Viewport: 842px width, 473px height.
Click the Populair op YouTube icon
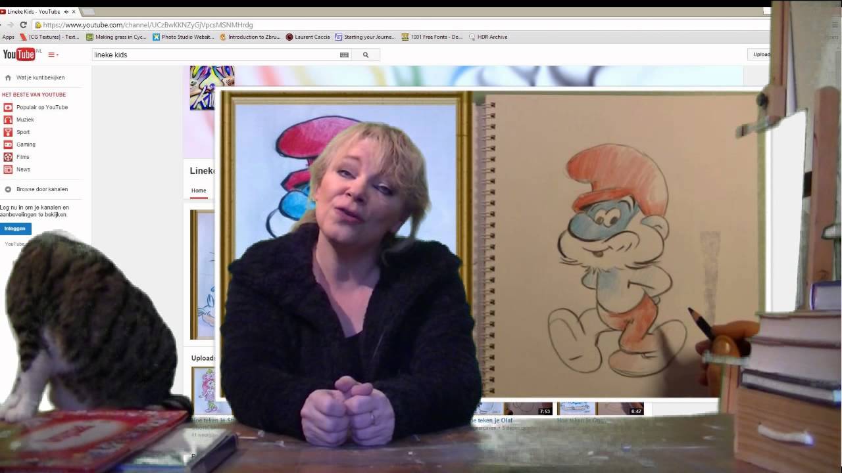click(8, 107)
